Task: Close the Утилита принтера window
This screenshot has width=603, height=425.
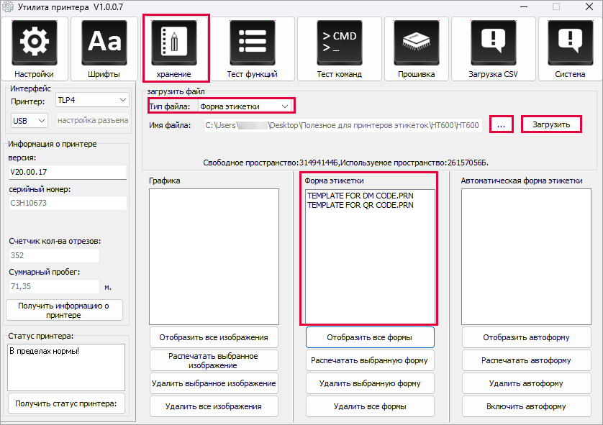Action: tap(589, 6)
